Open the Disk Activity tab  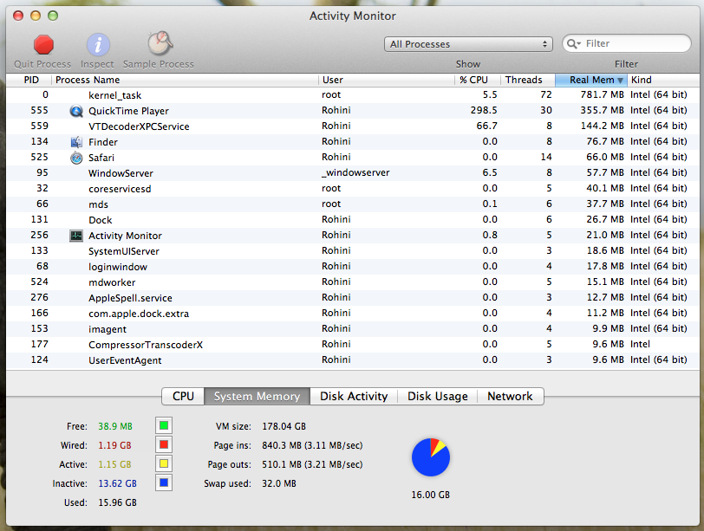pyautogui.click(x=354, y=397)
